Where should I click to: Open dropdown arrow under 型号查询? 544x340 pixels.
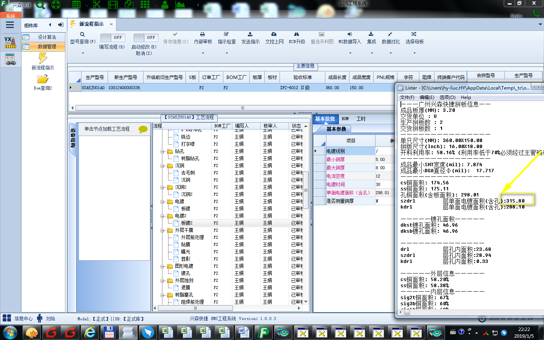pos(83,53)
